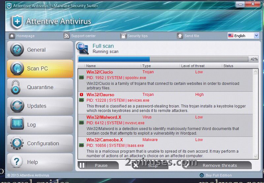
Task: Click the Send file upload arrow icon
Action: coord(180,36)
